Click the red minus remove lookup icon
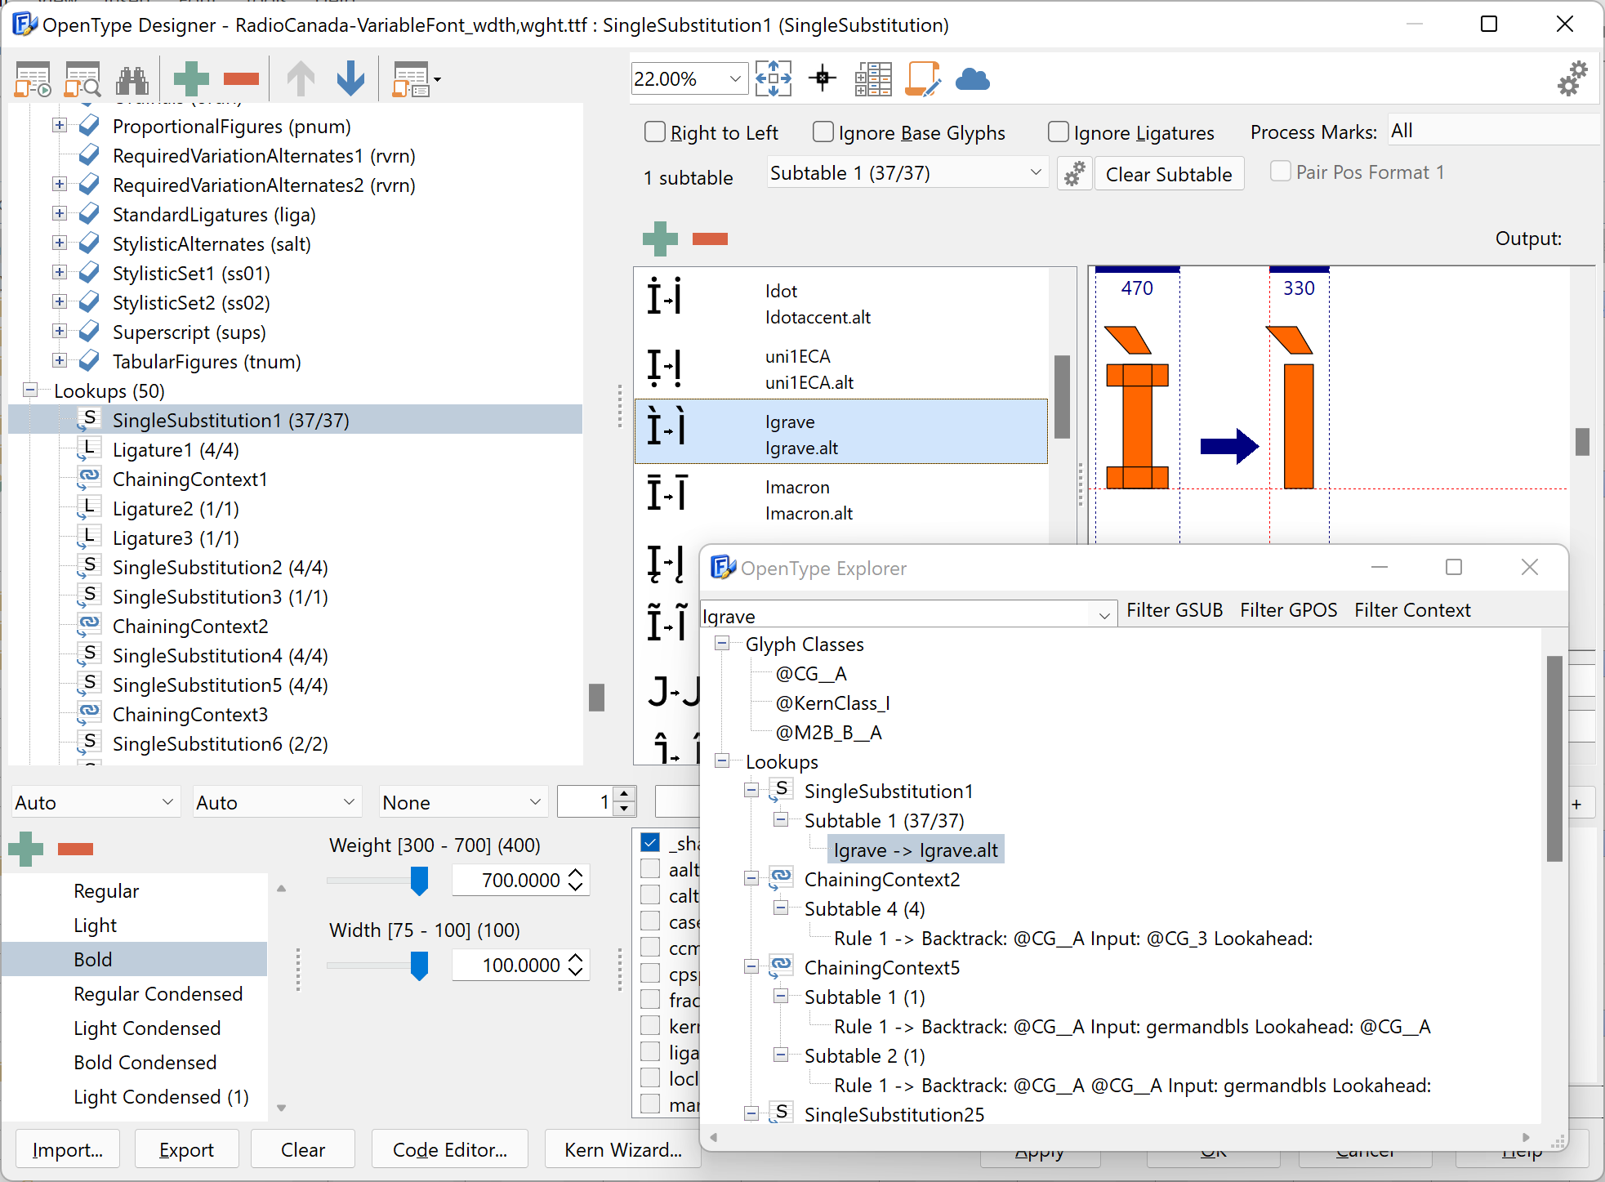The image size is (1605, 1182). click(241, 79)
